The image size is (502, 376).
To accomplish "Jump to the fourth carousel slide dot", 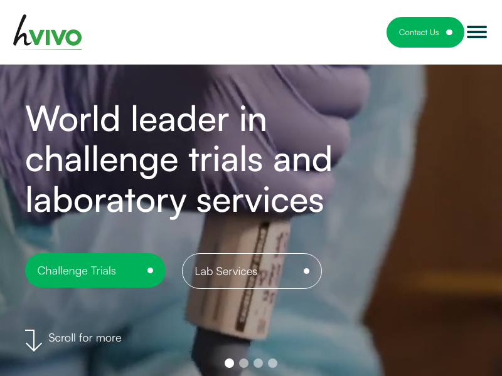I will click(272, 363).
